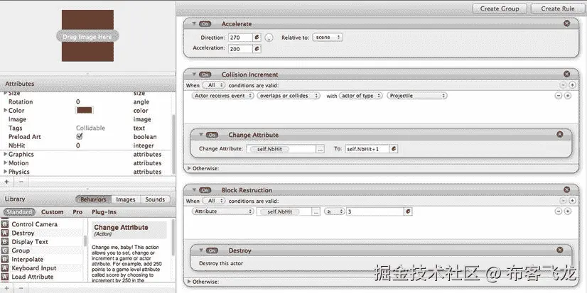The image size is (587, 293).
Task: Remove the Projectile collision condition
Action: (558, 96)
